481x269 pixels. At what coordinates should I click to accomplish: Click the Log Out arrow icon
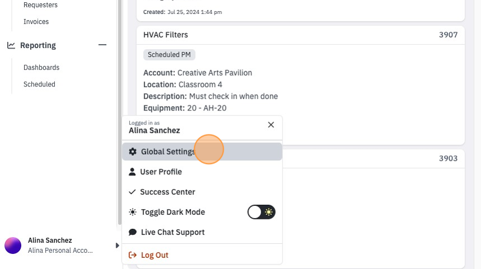[133, 255]
